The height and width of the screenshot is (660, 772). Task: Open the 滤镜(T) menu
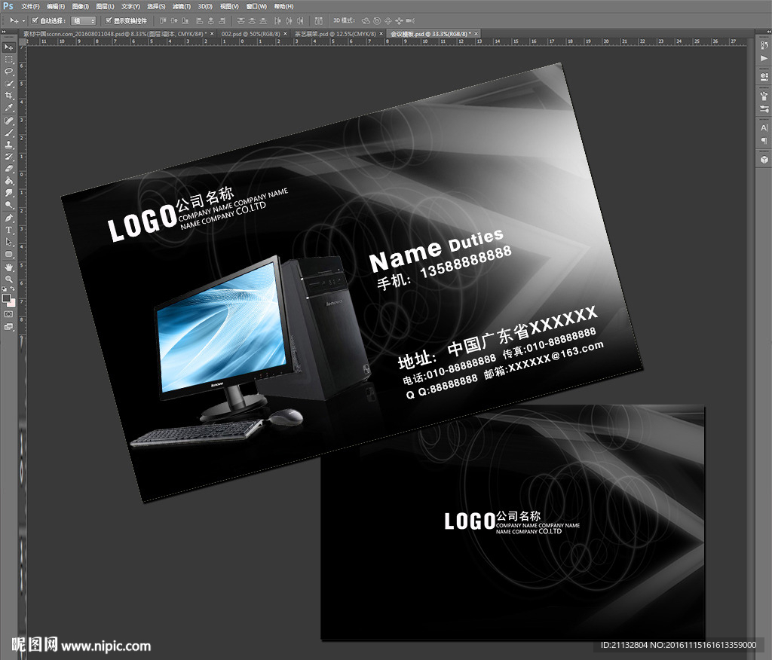tap(181, 6)
